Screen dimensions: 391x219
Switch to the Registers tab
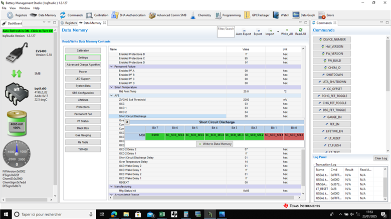[69, 23]
